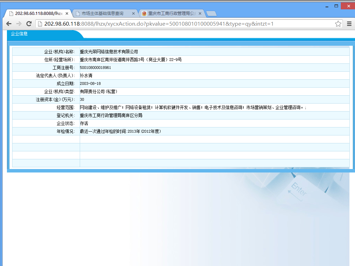Close the browser window
The image size is (355, 266).
click(x=348, y=6)
